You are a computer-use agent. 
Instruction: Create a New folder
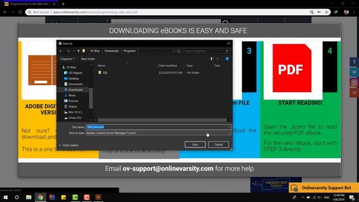(88, 59)
